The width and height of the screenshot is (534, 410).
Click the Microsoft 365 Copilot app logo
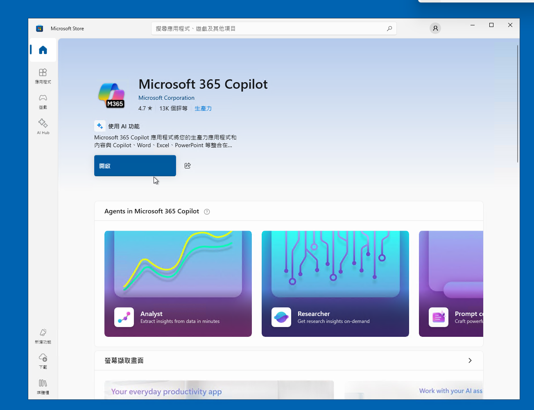click(x=111, y=96)
